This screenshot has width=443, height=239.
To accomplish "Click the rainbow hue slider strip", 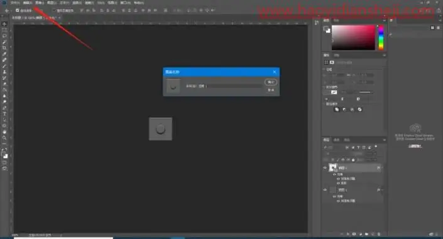I will pos(381,38).
